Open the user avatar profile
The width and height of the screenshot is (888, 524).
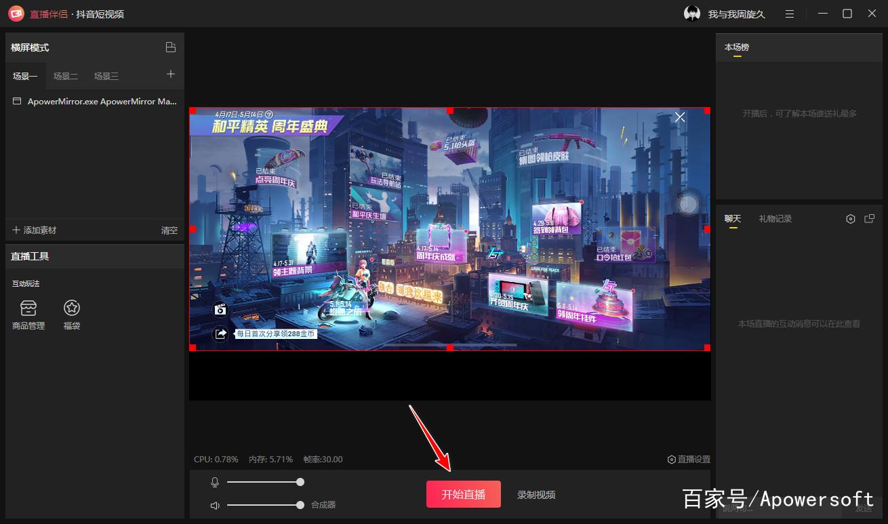click(x=691, y=14)
